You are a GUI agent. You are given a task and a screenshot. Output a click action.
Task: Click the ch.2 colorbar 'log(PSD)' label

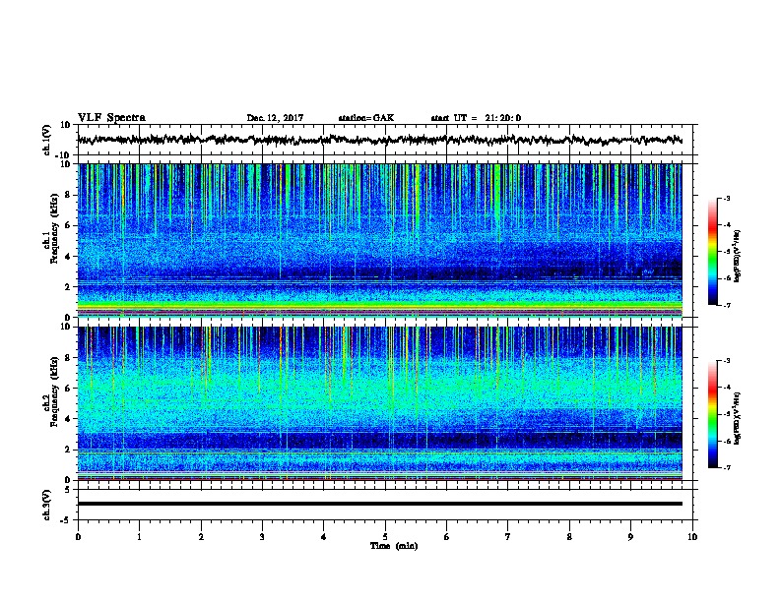pos(737,418)
